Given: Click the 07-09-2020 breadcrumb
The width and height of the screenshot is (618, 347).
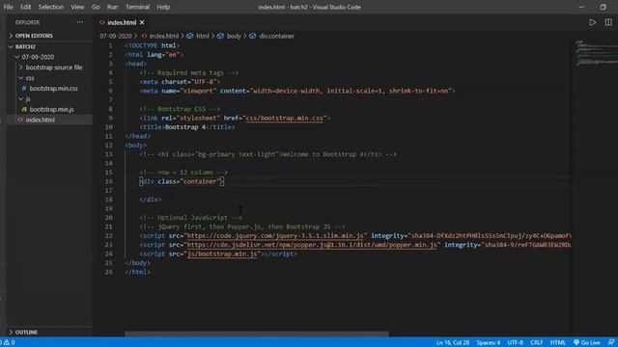Looking at the screenshot, I should click(116, 36).
